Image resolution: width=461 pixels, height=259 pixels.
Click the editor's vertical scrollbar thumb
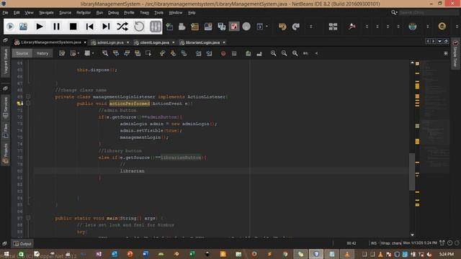coord(412,172)
